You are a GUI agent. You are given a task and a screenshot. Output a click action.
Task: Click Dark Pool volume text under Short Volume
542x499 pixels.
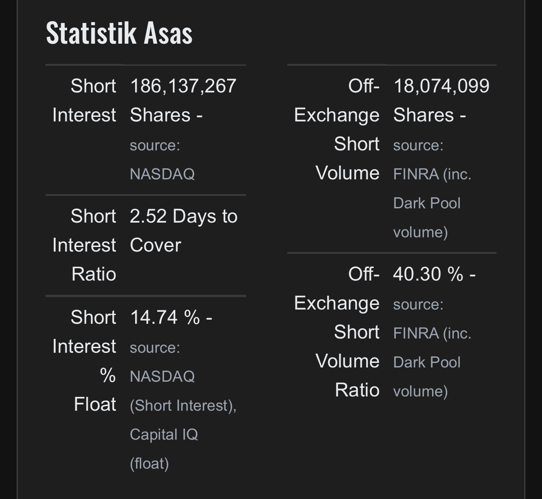[x=427, y=218]
